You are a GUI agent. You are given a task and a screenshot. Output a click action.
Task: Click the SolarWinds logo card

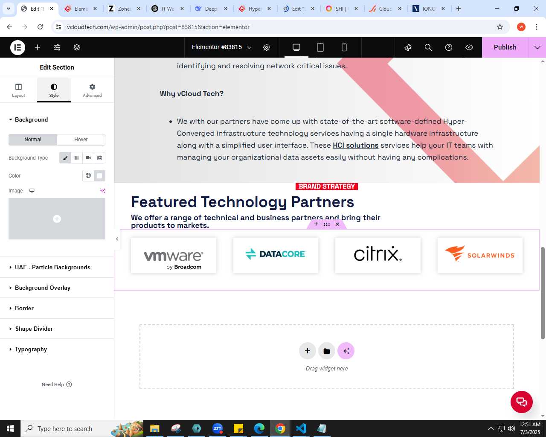[x=480, y=255]
